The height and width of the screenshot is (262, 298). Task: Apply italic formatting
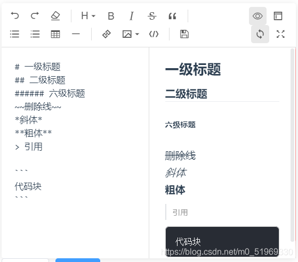(x=132, y=16)
